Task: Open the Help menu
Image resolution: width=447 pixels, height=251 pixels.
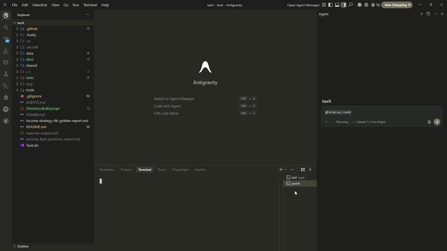Action: coord(105,5)
